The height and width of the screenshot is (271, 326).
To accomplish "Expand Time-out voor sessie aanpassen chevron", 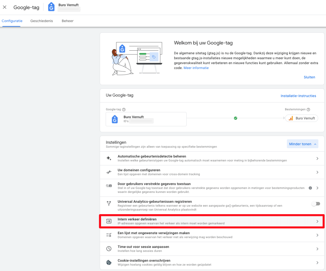I will point(317,249).
